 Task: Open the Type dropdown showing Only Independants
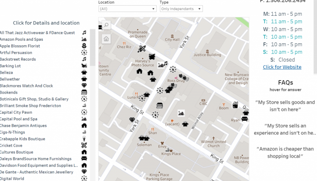point(181,9)
